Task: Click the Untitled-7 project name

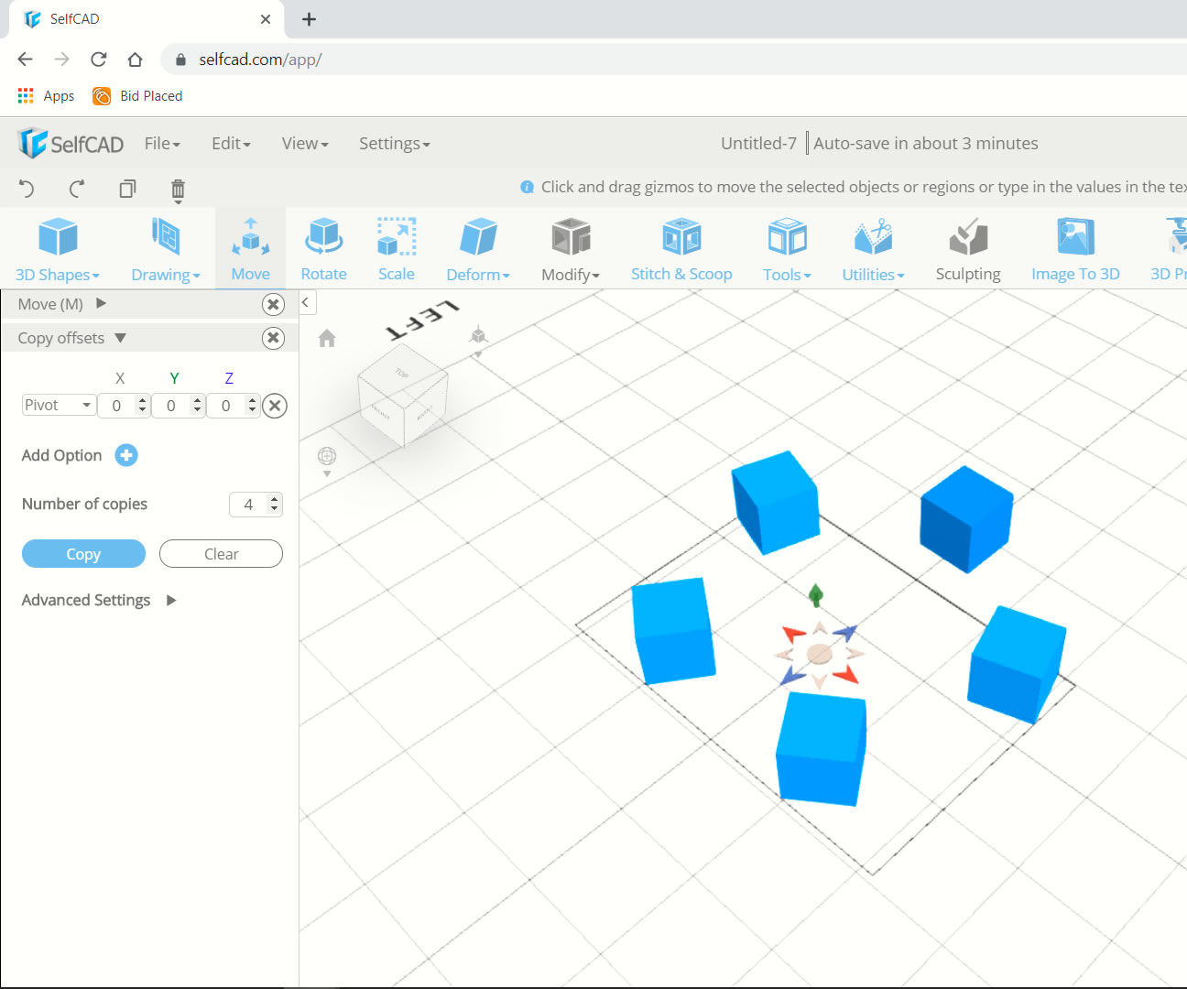Action: [758, 144]
